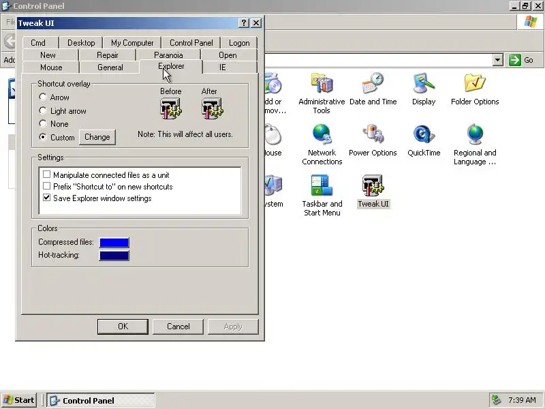This screenshot has width=545, height=409.
Task: Click Cancel in Tweak UI dialog
Action: coord(178,327)
